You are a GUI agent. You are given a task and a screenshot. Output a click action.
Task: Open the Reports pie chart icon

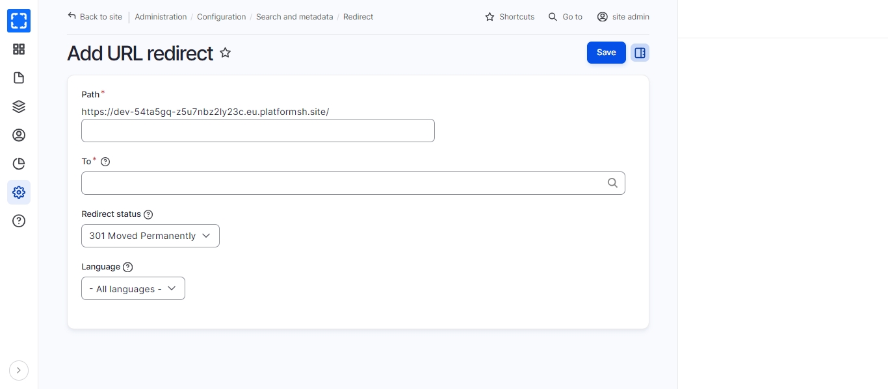[x=19, y=164]
